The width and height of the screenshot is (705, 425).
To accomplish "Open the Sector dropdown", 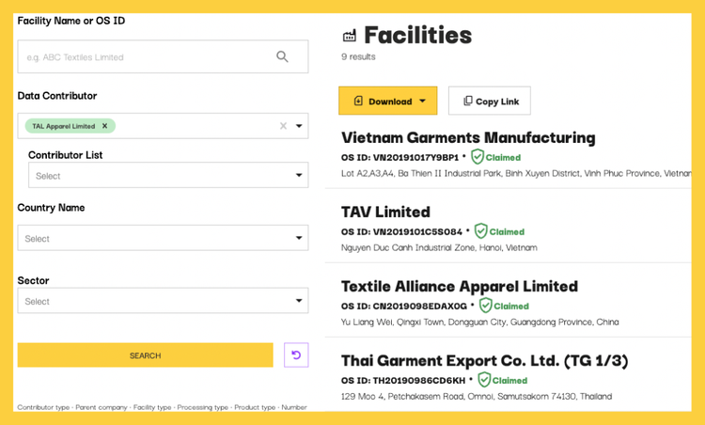I will [163, 302].
